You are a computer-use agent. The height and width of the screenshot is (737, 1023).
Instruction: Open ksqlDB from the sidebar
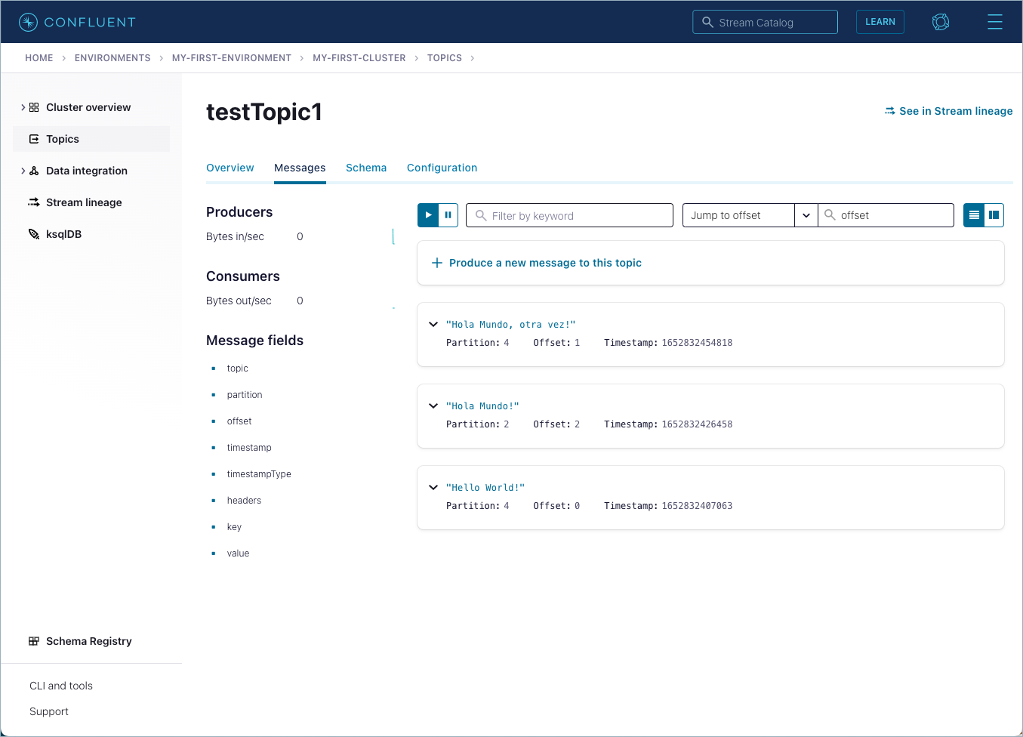pos(63,234)
